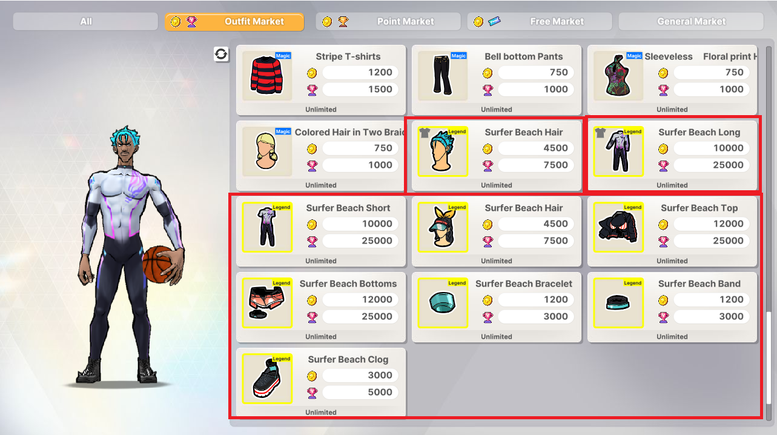Select the Surfer Beach Band icon
This screenshot has width=777, height=435.
click(x=618, y=303)
